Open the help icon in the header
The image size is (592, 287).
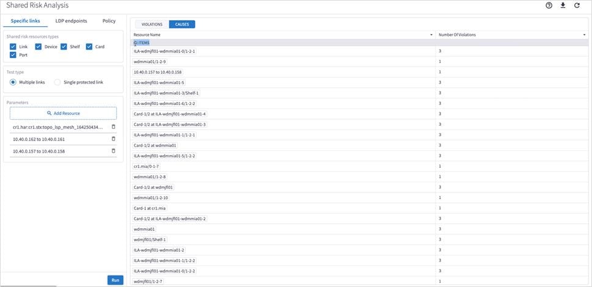click(x=549, y=5)
